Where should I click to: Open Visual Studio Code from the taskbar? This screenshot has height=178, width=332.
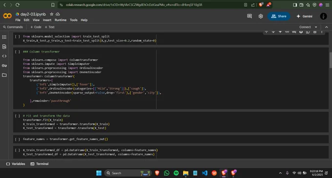[205, 173]
